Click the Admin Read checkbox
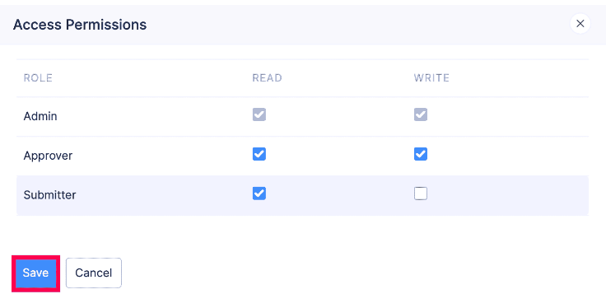 (259, 114)
